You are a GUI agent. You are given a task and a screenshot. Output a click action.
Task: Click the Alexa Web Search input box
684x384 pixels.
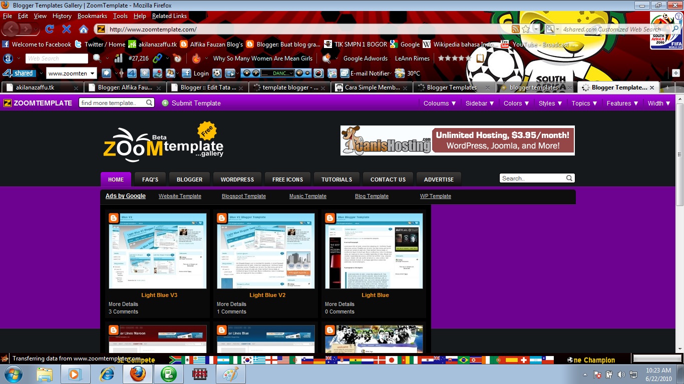click(56, 58)
